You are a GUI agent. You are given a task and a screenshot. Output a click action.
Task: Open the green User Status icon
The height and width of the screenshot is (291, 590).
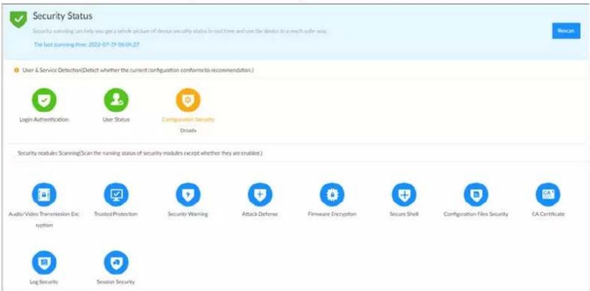[x=116, y=100]
